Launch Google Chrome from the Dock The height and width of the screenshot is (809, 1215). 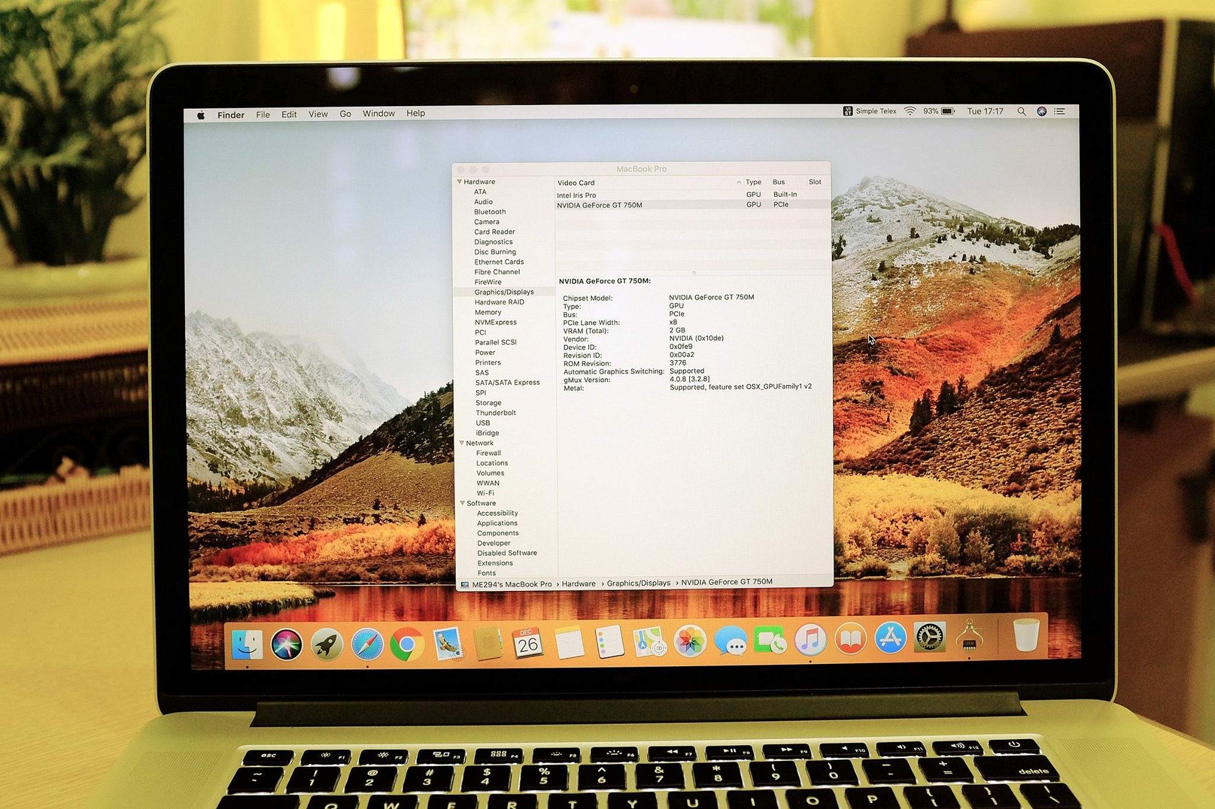(407, 644)
